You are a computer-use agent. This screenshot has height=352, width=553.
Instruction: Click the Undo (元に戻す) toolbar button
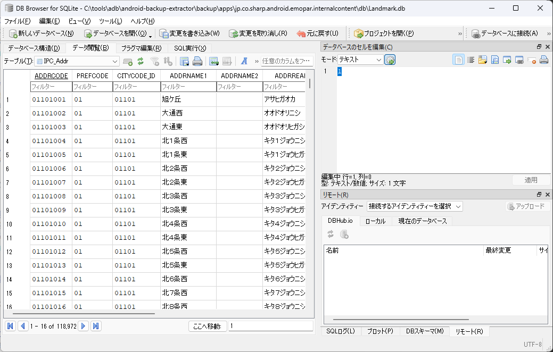click(317, 33)
